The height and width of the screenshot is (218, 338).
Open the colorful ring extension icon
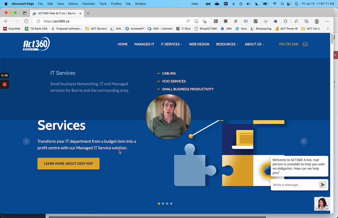(226, 21)
